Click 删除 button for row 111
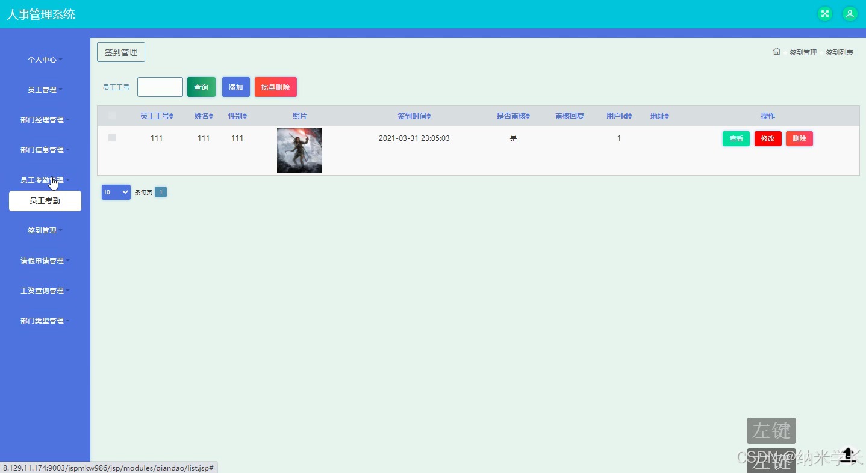866x473 pixels. click(799, 139)
